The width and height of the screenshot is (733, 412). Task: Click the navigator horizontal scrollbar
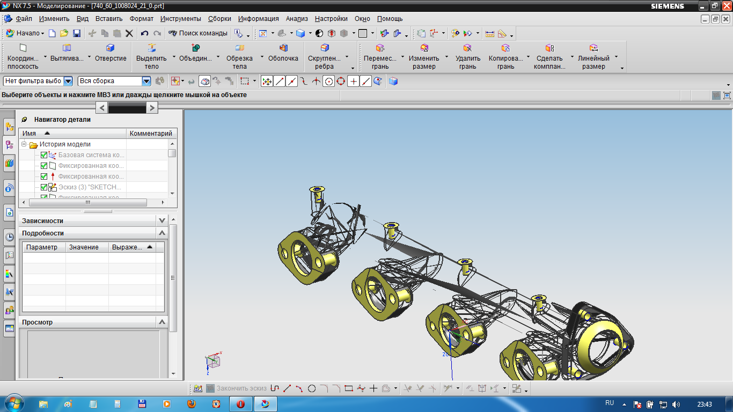pyautogui.click(x=88, y=203)
